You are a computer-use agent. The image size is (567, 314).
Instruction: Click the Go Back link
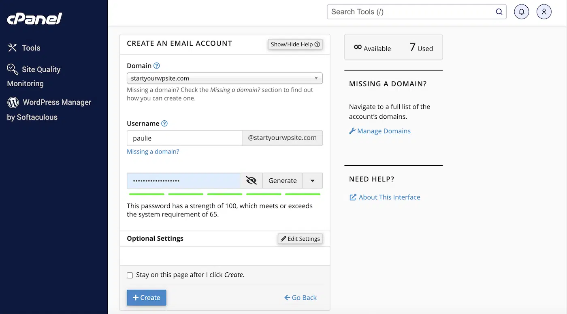[301, 297]
